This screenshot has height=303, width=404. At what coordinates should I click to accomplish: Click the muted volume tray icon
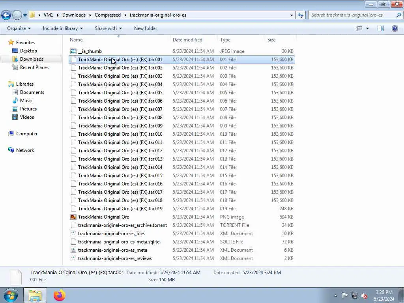(x=364, y=296)
